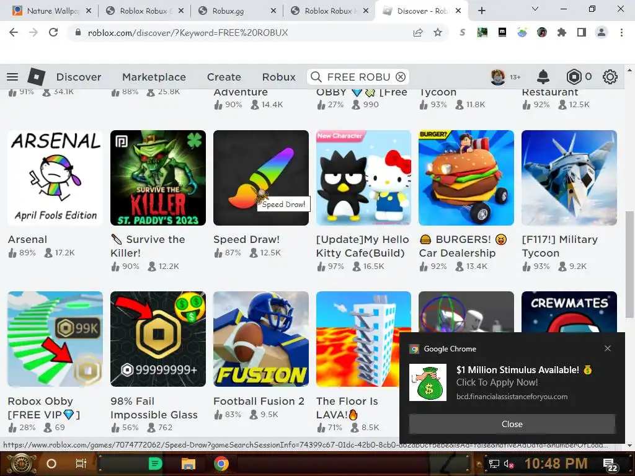The height and width of the screenshot is (476, 635).
Task: Open the Robux nav item
Action: (x=278, y=77)
